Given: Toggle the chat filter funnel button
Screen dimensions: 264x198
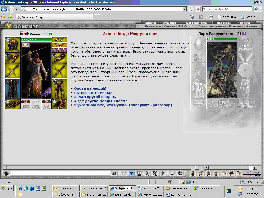Looking at the screenshot, I should point(132,173).
